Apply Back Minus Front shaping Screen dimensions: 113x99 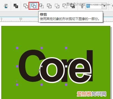pos(65,6)
